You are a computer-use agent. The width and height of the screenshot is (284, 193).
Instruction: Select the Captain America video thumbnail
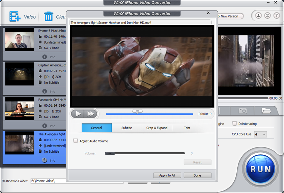20,74
